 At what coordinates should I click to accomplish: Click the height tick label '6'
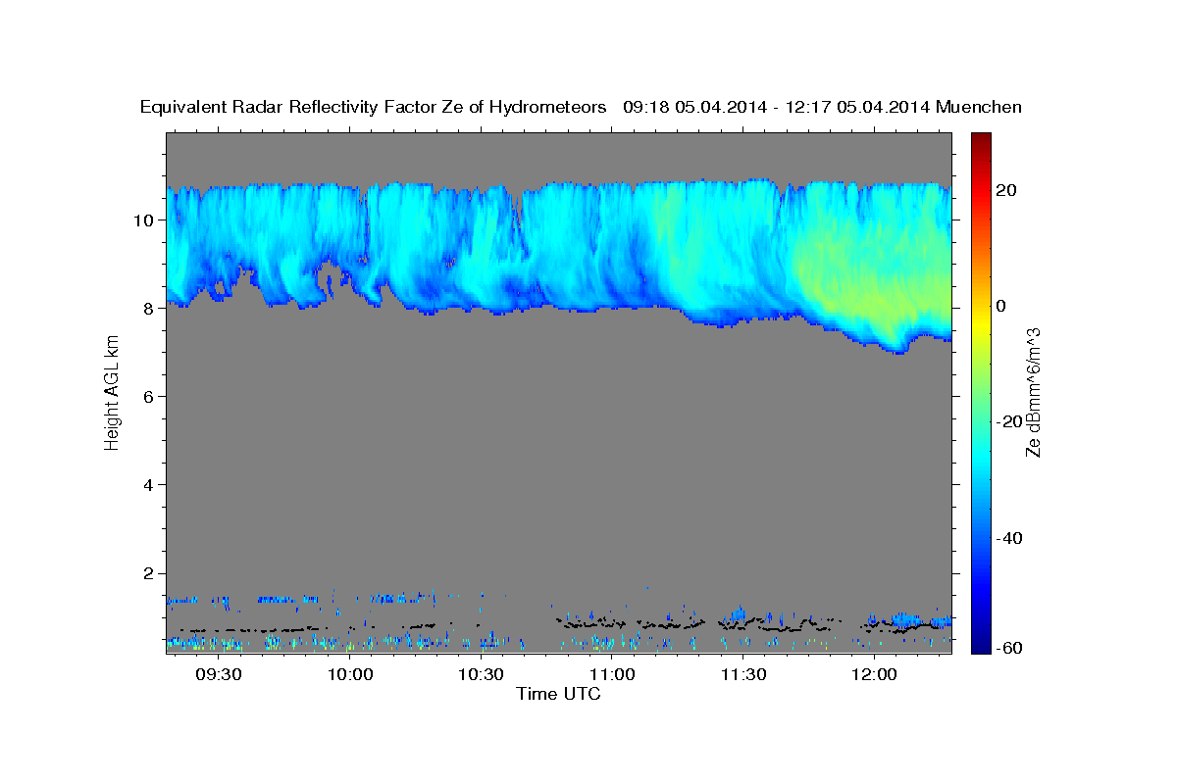(x=149, y=396)
